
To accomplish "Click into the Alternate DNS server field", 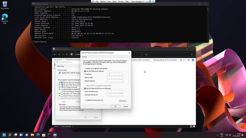I will click(115, 95).
